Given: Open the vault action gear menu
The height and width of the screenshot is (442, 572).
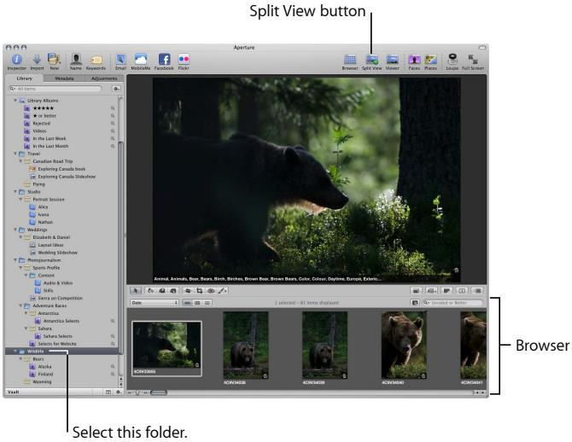Looking at the screenshot, I should pos(119,392).
